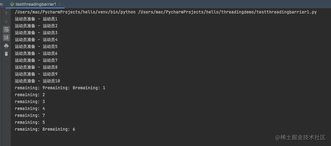This screenshot has height=146, width=331.
Task: Close the testthreadingbarrier1 run tab
Action: [x=60, y=4]
